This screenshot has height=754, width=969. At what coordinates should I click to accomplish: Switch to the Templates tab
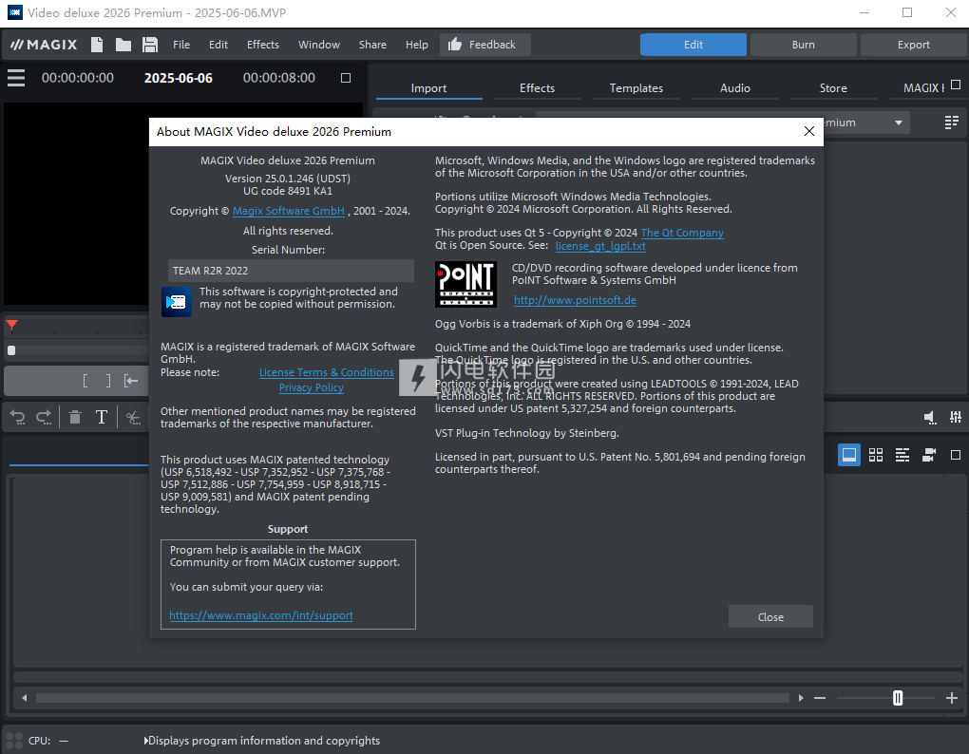point(636,87)
